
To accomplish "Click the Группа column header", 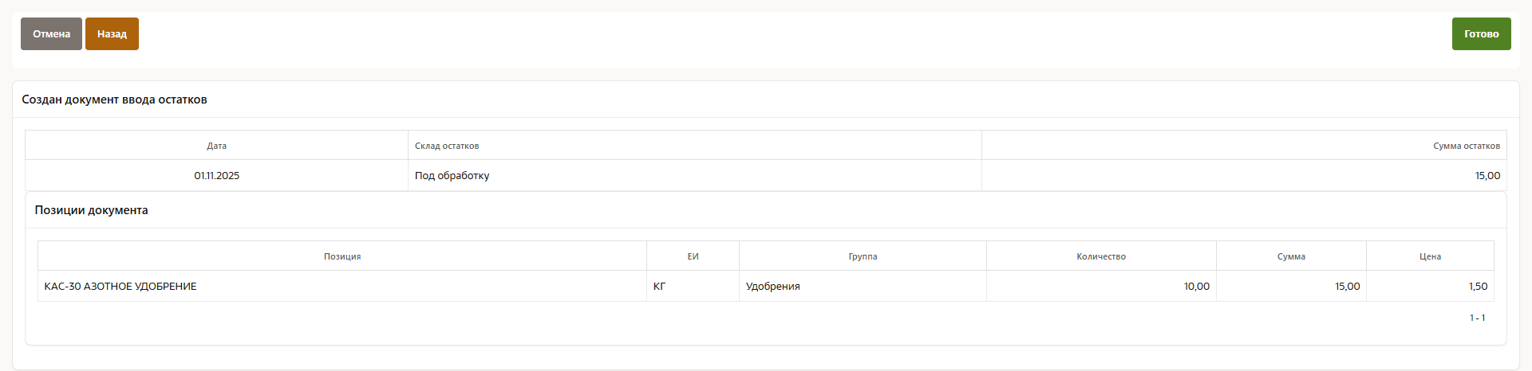I will pyautogui.click(x=863, y=256).
